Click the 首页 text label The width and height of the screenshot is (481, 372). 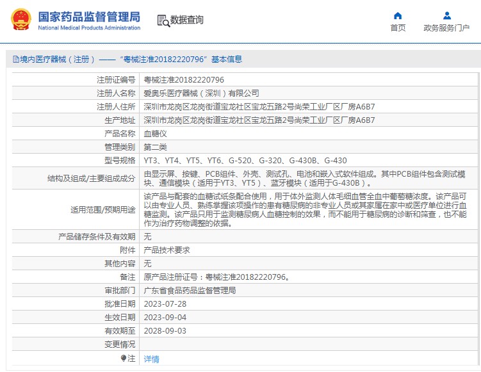coord(398,28)
